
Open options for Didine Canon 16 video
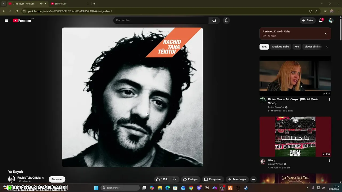[329, 99]
